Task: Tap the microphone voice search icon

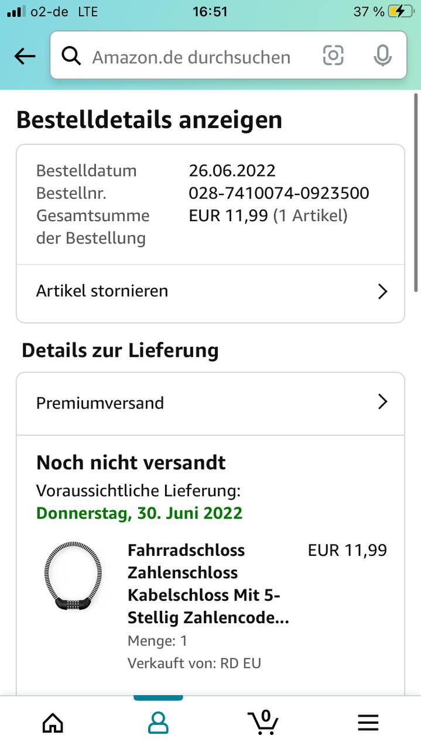Action: pyautogui.click(x=383, y=56)
